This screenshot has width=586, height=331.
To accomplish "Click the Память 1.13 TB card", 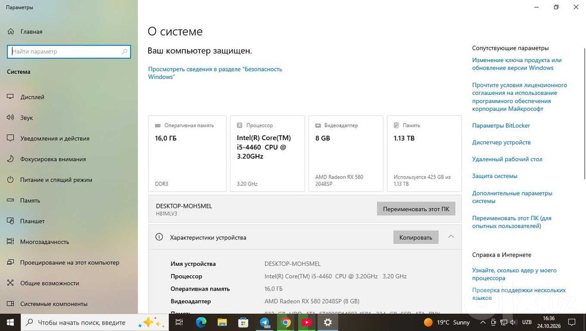I will coord(424,153).
